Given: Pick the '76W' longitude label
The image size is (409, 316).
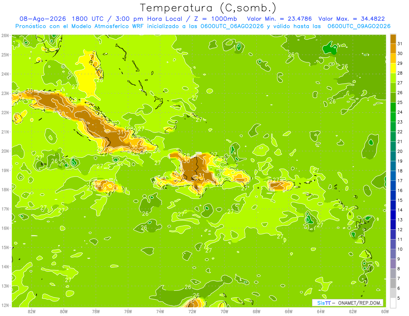Looking at the screenshot, I should point(128,311).
